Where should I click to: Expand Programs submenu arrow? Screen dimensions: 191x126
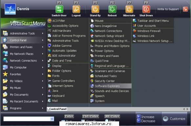[x=43, y=108]
